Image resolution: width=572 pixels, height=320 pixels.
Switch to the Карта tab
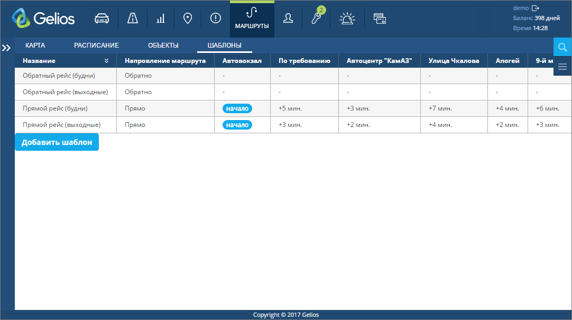coord(35,45)
